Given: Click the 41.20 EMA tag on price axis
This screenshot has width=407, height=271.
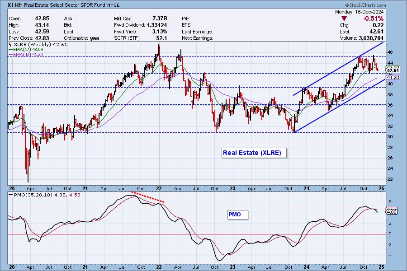Looking at the screenshot, I should click(393, 78).
